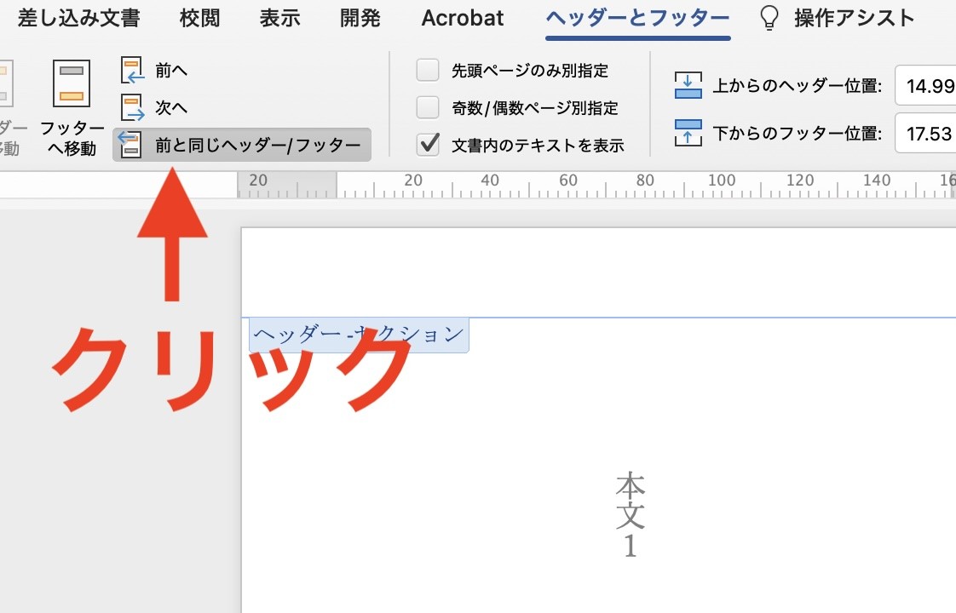Click the 前と同じヘッダー/フッター link icon
956x613 pixels.
pos(130,145)
